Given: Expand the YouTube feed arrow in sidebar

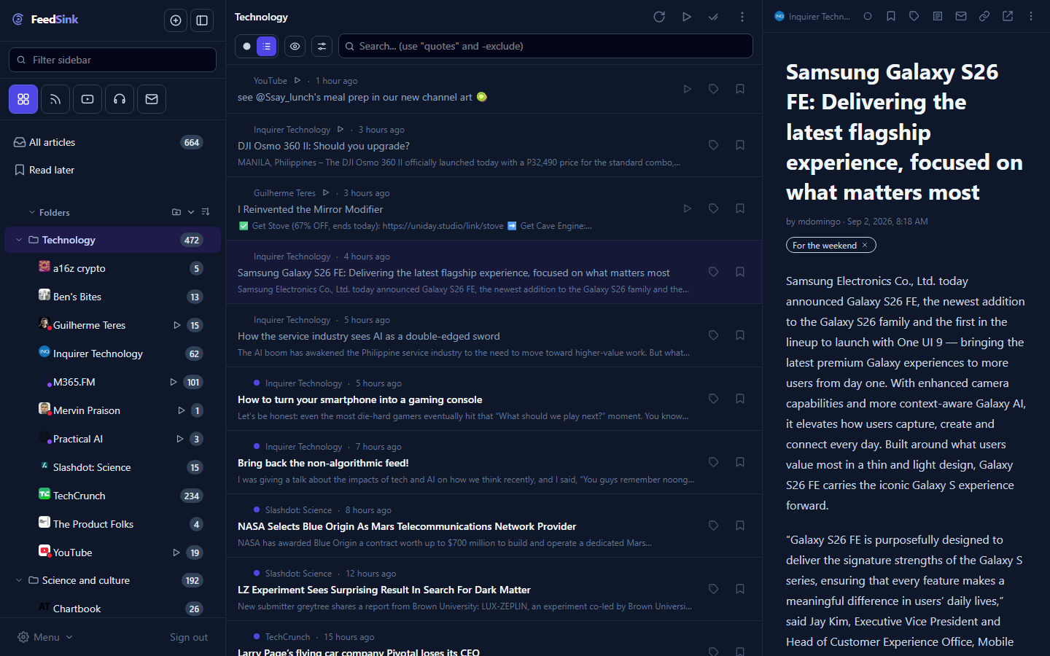Looking at the screenshot, I should click(x=176, y=552).
